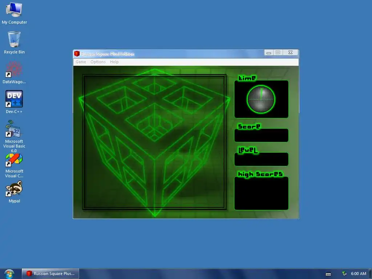The height and width of the screenshot is (279, 372).
Task: Minimize the Russian Square window
Action: click(x=269, y=52)
